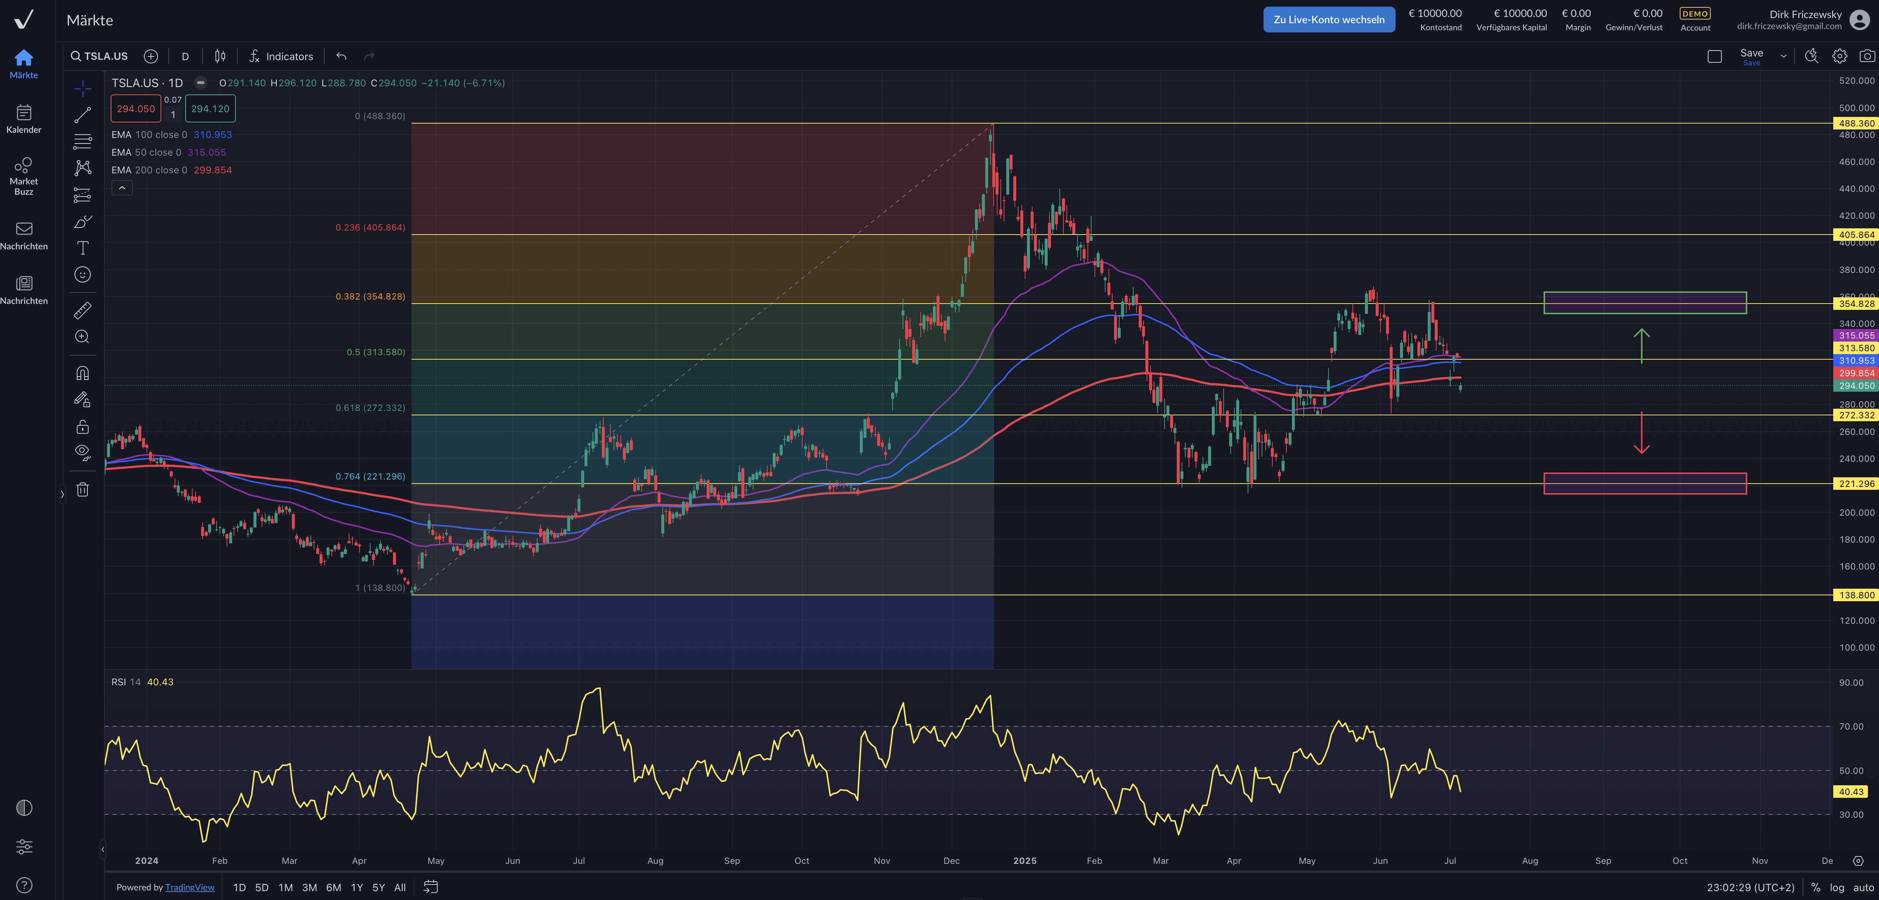
Task: Add symbol with plus compare icon
Action: coord(151,56)
